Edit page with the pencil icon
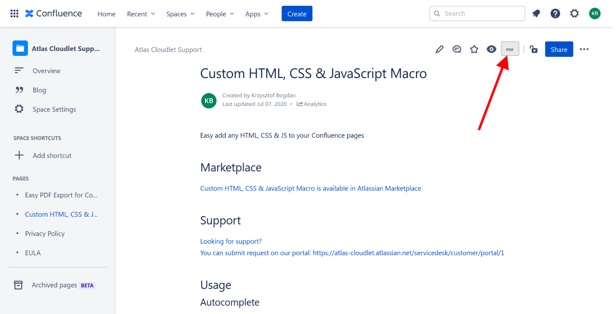 click(439, 49)
